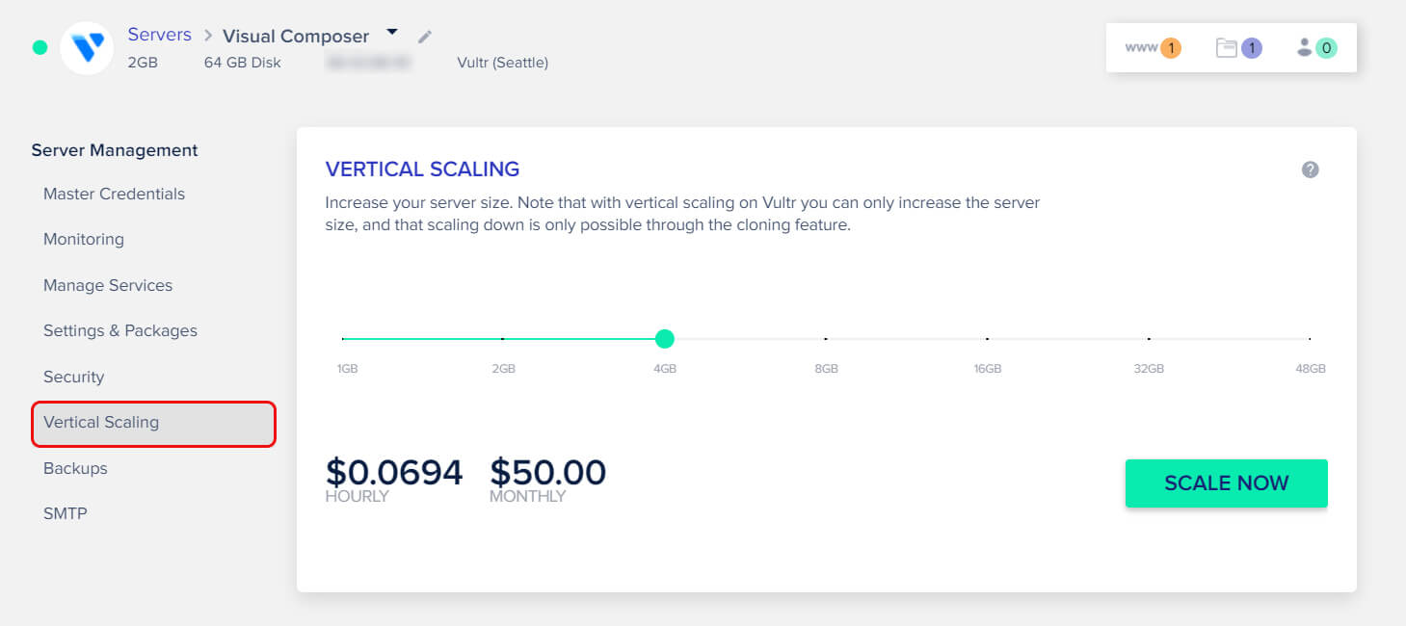Select Manage Services in sidebar

click(x=108, y=285)
